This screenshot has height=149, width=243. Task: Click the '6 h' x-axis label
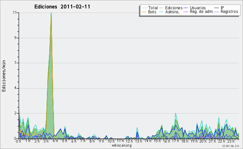(74, 141)
